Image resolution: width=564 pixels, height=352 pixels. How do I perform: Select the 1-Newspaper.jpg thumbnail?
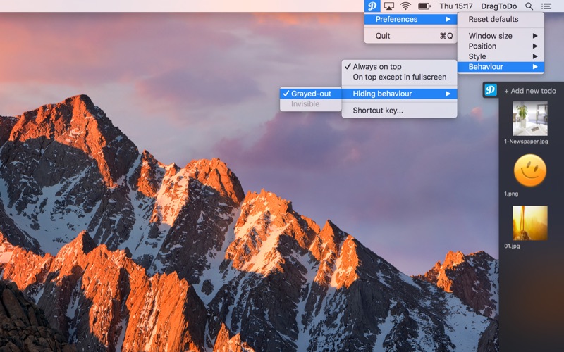pyautogui.click(x=530, y=118)
